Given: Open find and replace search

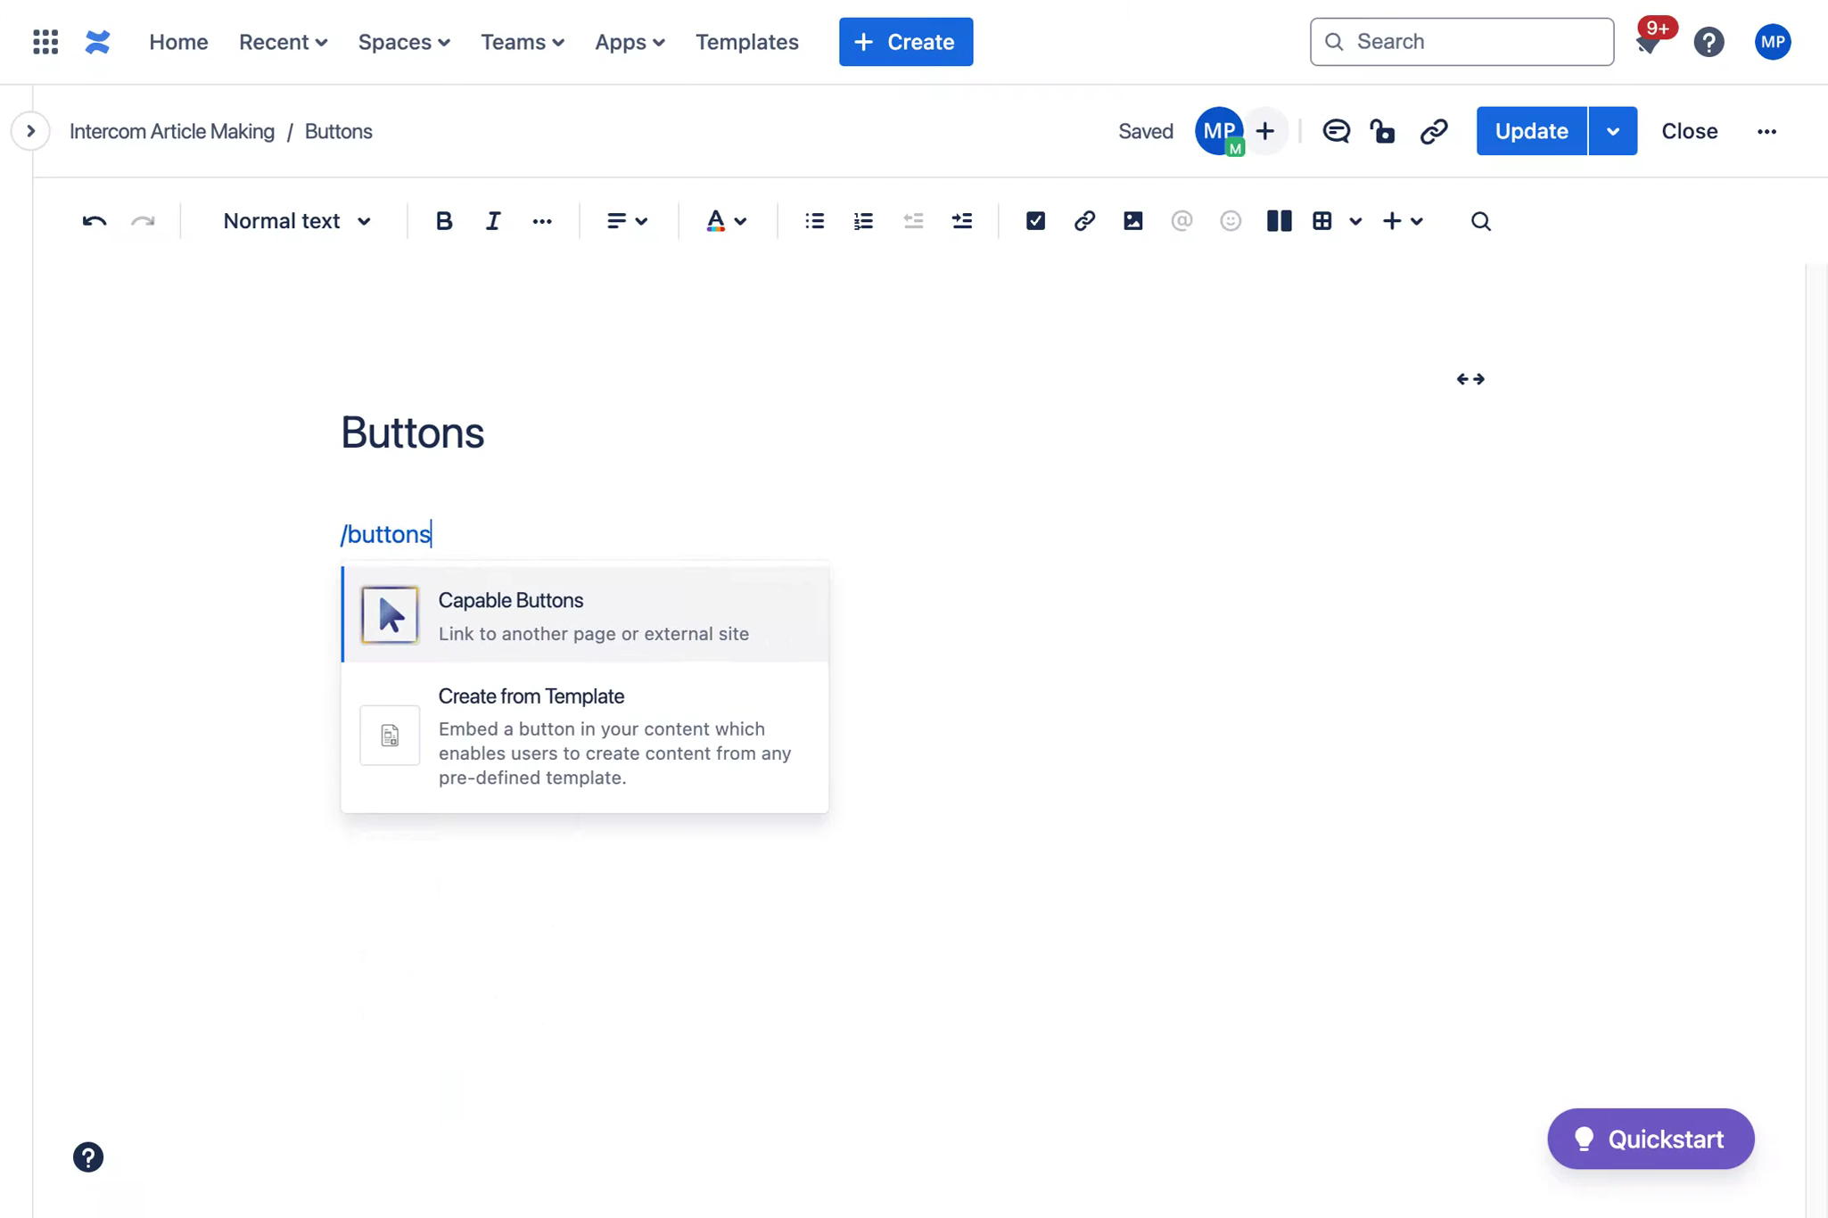Looking at the screenshot, I should [1481, 221].
